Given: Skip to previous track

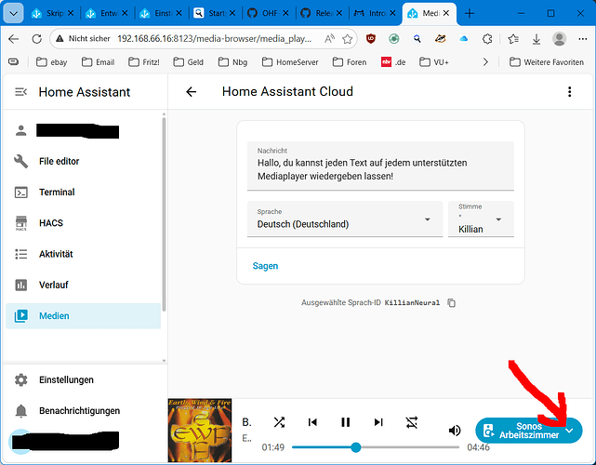Looking at the screenshot, I should click(312, 422).
